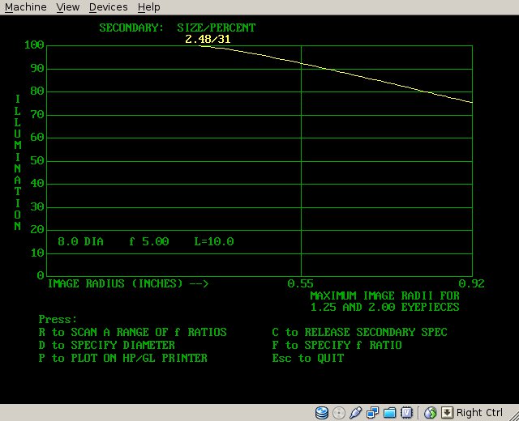
Task: Click the C to RELEASE SECONDARY SPEC line
Action: (359, 332)
